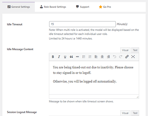The height and width of the screenshot is (116, 148).
Task: Underline selected text in Idle Message editor
Action: click(65, 57)
